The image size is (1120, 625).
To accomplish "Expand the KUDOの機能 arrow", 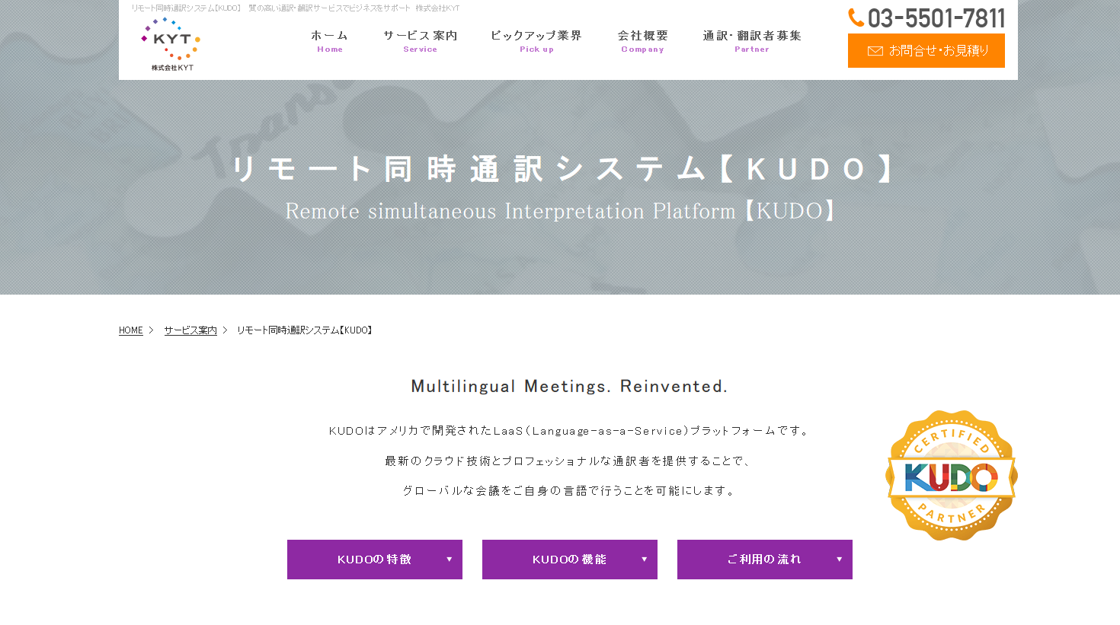I will 644,560.
